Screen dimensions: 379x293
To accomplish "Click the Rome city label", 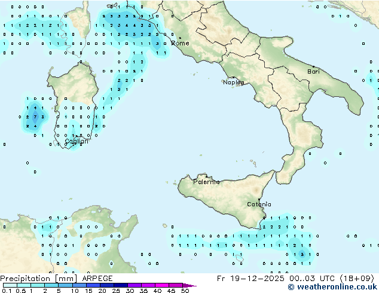I will pos(180,43).
